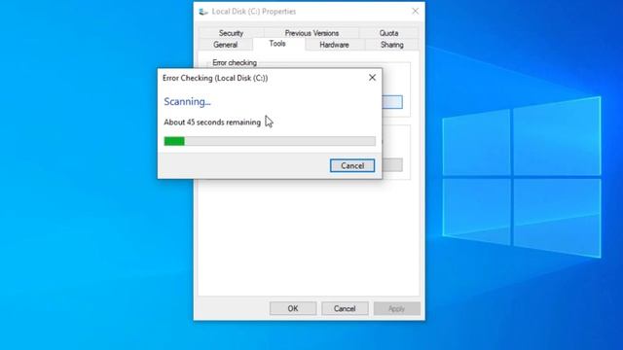Image resolution: width=623 pixels, height=350 pixels.
Task: Click the "About 45 seconds remaining" text
Action: [x=212, y=122]
